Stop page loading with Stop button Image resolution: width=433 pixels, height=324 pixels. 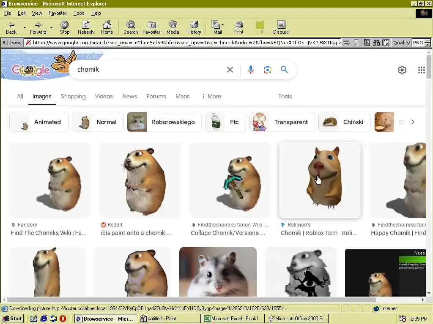(x=65, y=27)
